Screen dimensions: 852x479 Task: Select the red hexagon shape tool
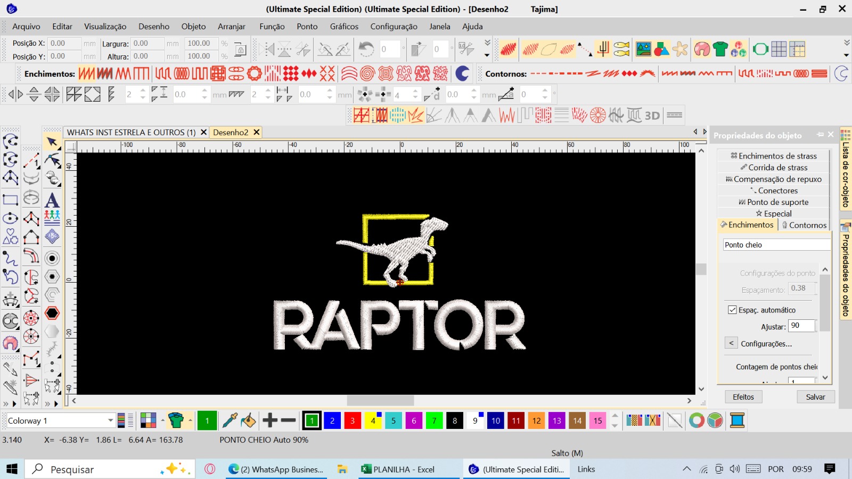pyautogui.click(x=52, y=313)
